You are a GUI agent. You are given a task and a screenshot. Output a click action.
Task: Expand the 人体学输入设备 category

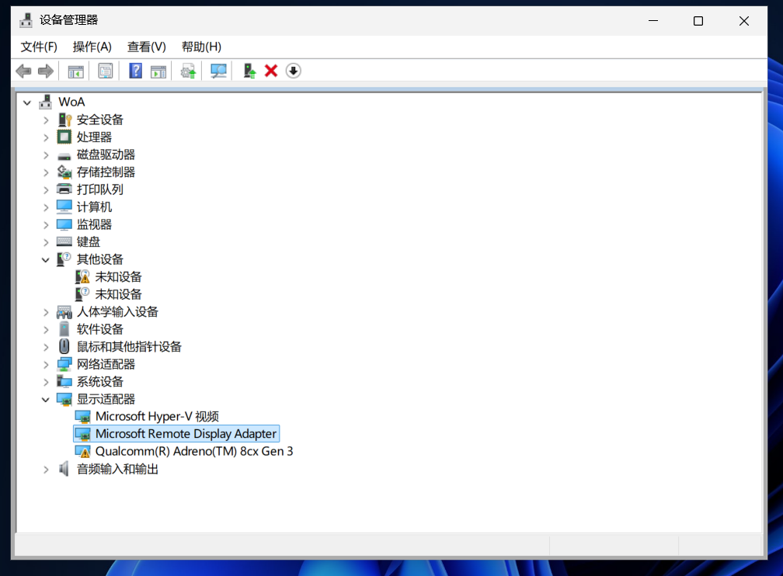(x=46, y=313)
